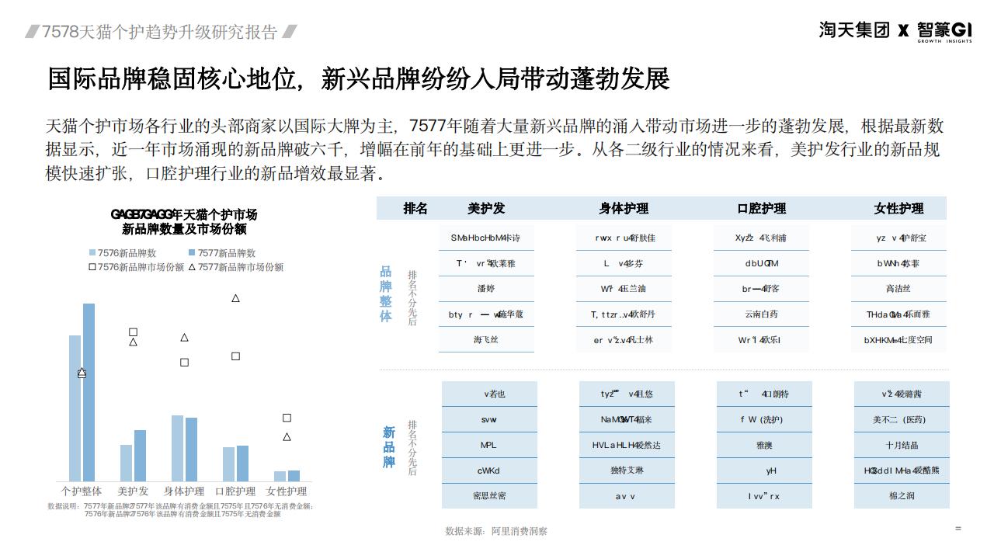
Task: Click the 密思丝密 cell
Action: (x=489, y=496)
